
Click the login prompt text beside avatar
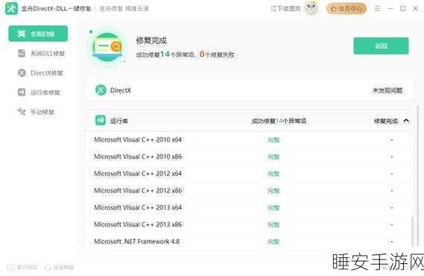coord(286,9)
